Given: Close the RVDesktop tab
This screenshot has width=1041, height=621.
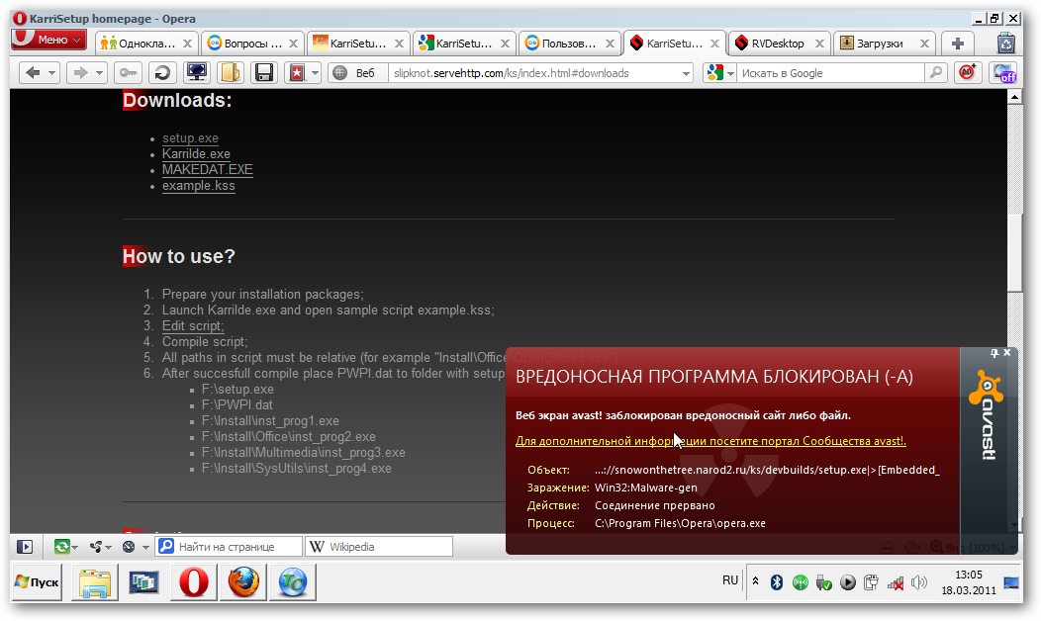Looking at the screenshot, I should 819,44.
